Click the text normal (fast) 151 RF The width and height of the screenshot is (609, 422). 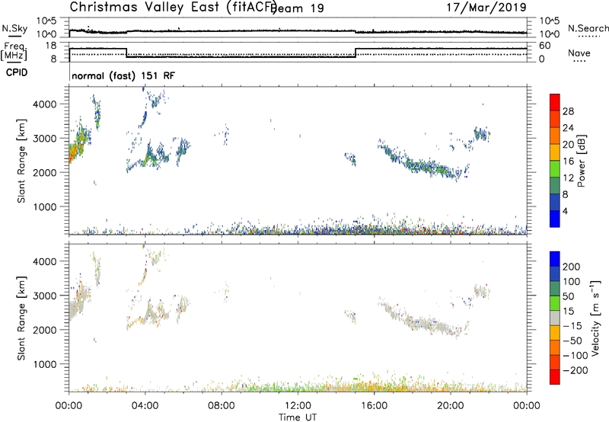click(123, 75)
